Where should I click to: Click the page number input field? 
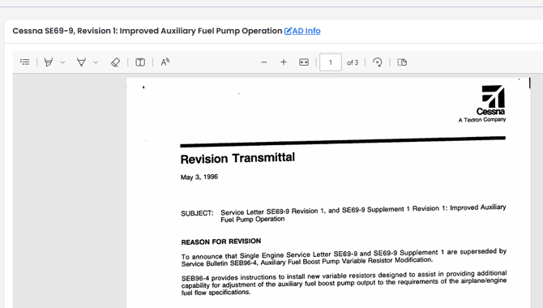[331, 62]
